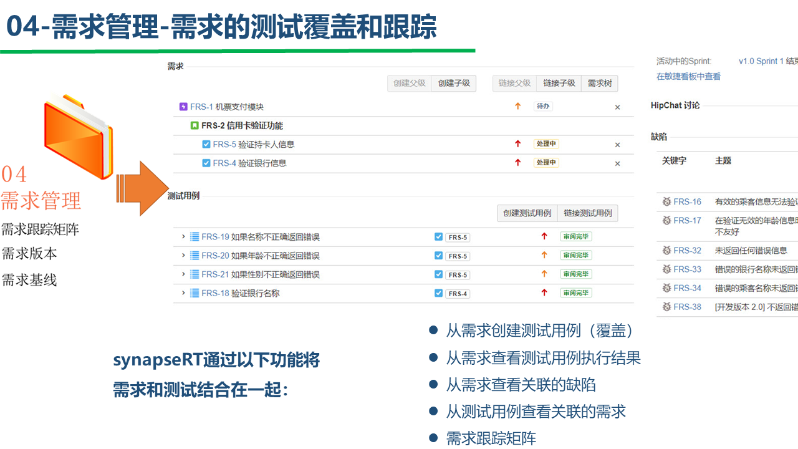Click the task icon beside FRS-5 验证持卡人信息
Screen dimensions: 798x449
pos(206,144)
